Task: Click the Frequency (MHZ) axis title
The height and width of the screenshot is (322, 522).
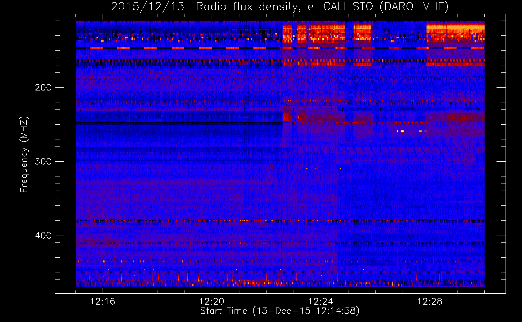Action: [25, 154]
